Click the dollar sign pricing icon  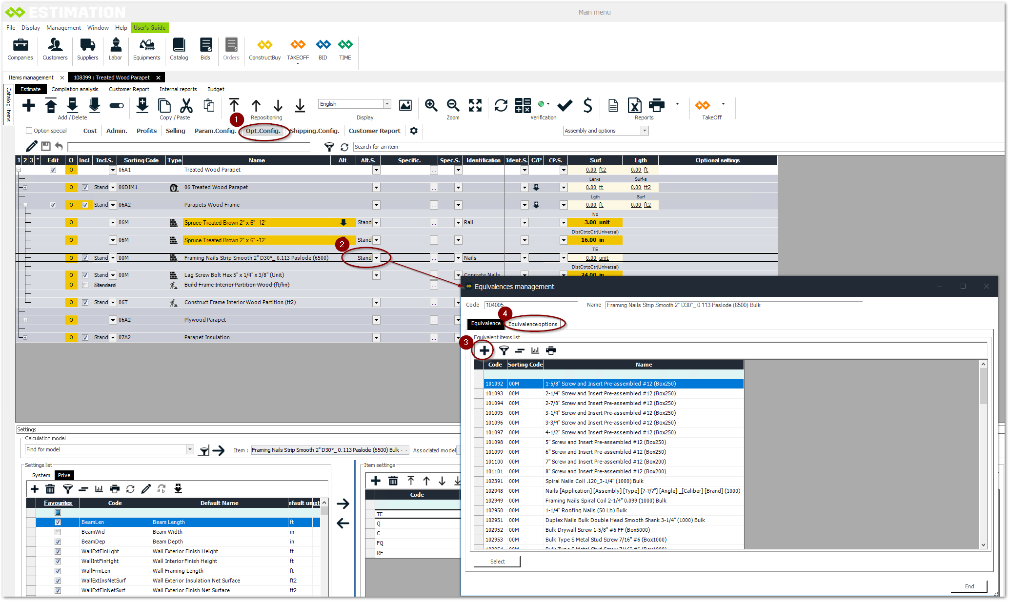point(587,105)
